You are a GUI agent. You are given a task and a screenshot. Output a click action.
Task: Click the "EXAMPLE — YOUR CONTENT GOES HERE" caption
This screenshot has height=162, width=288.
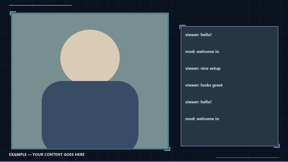47,154
